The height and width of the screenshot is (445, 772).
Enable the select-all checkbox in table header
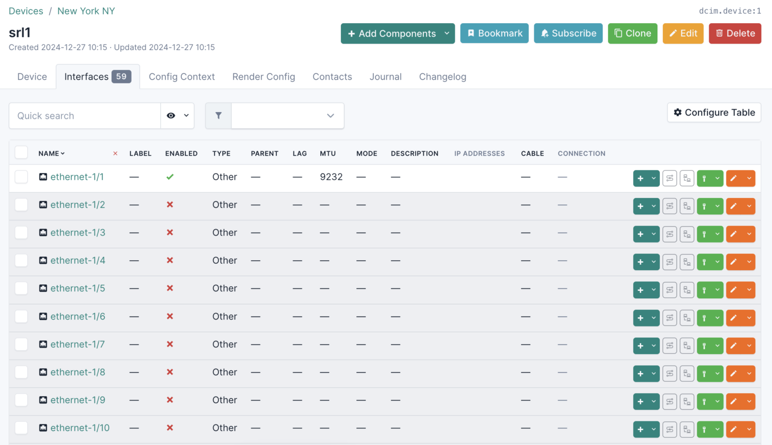(x=21, y=152)
